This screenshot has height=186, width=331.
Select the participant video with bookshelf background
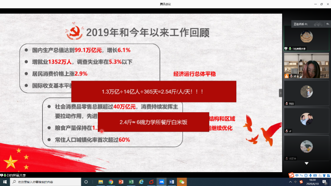(306, 66)
